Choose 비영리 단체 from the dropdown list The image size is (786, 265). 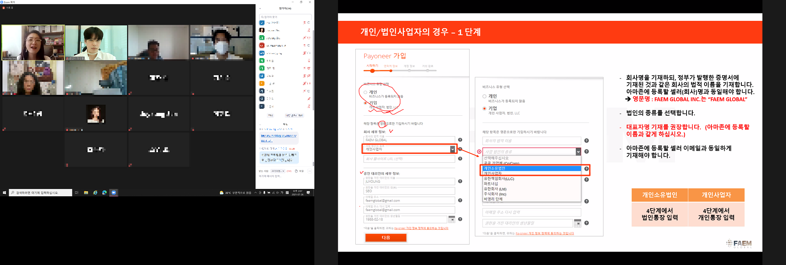tap(532, 199)
